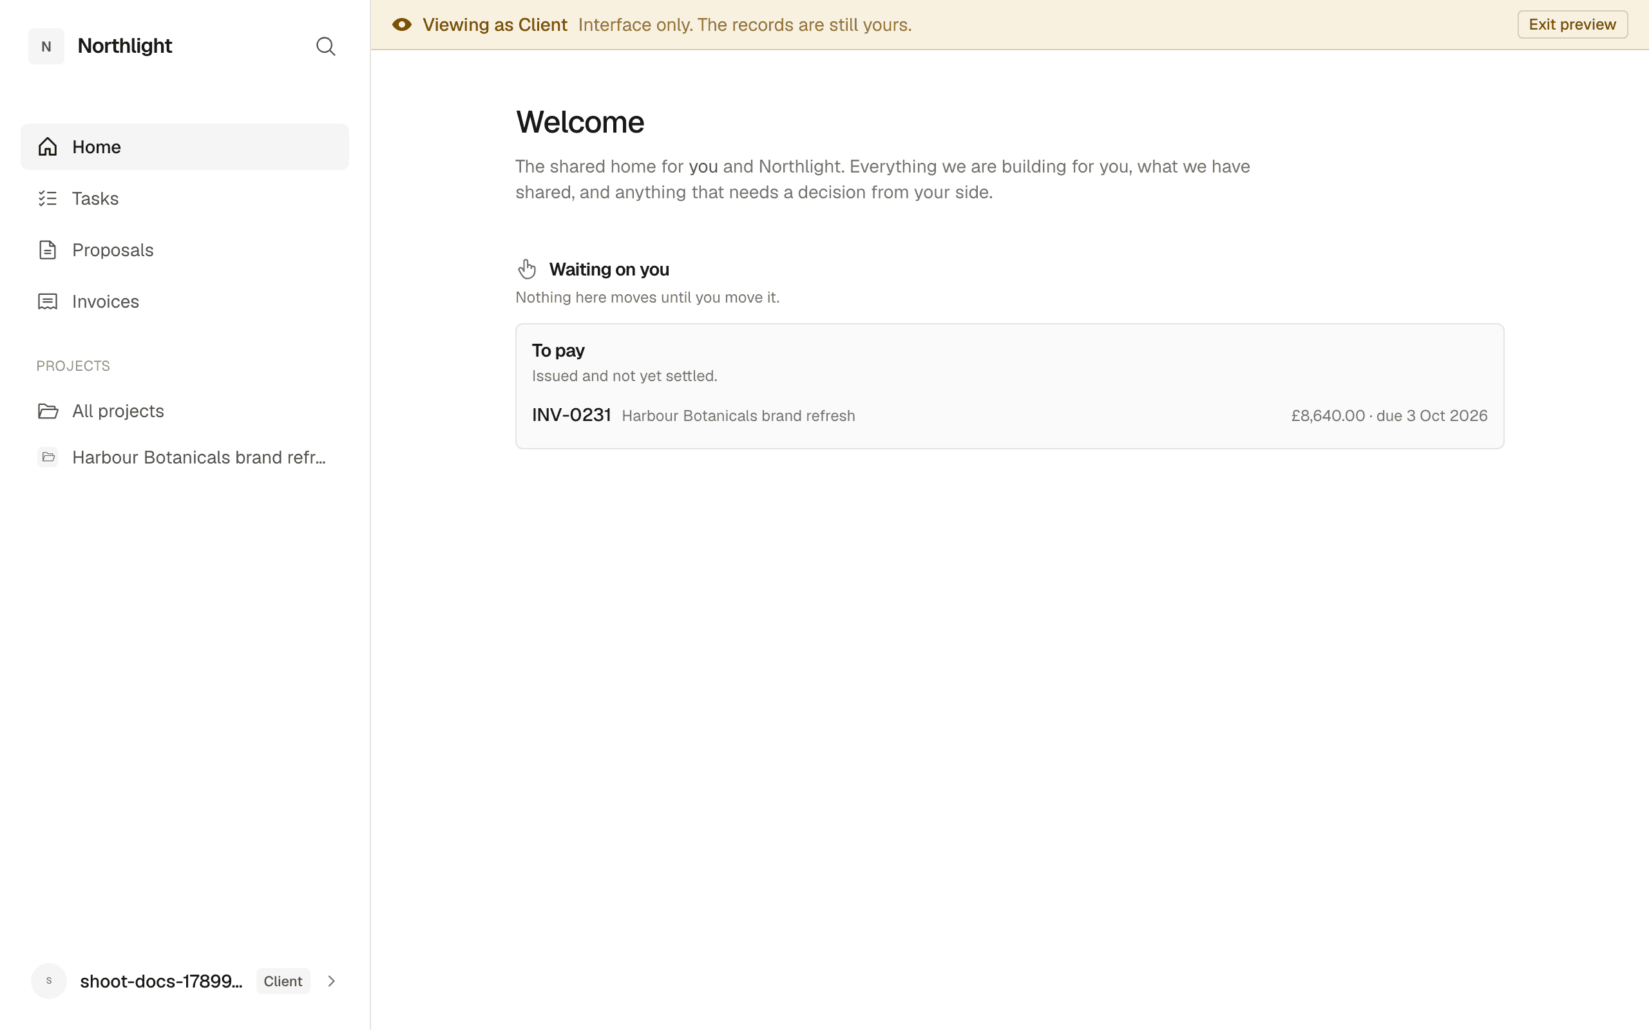The image size is (1649, 1030).
Task: Open the Proposals page
Action: click(x=185, y=250)
